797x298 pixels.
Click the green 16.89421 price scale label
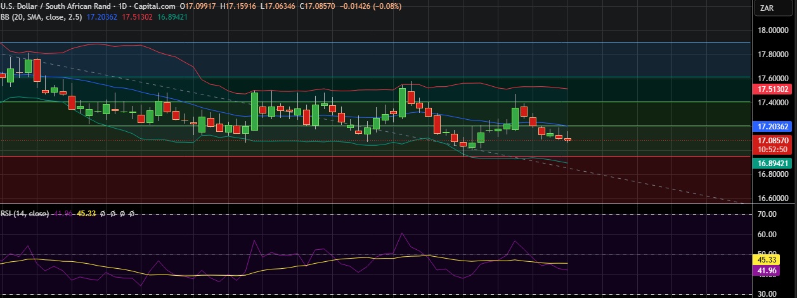(x=773, y=163)
